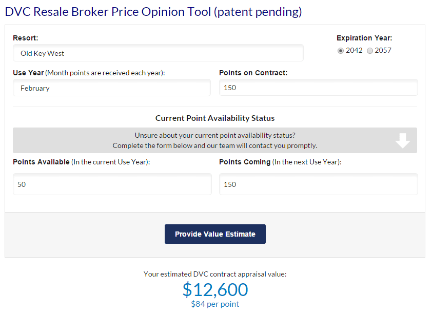Click the white down arrow icon
The width and height of the screenshot is (432, 317).
point(403,140)
